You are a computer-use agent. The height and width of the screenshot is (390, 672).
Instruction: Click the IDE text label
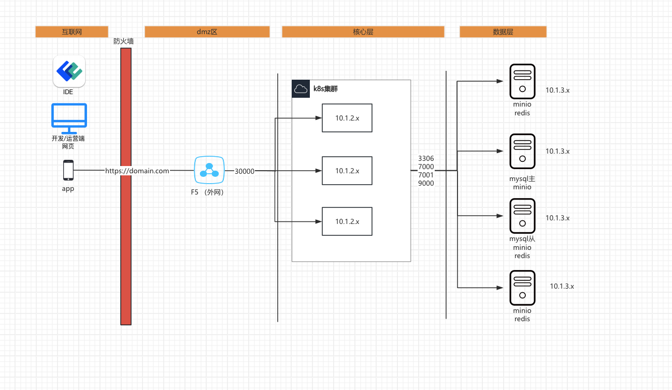(68, 92)
